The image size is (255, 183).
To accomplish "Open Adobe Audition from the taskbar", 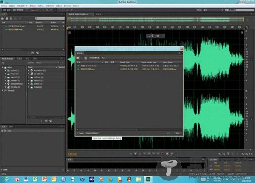I will pyautogui.click(x=148, y=179).
